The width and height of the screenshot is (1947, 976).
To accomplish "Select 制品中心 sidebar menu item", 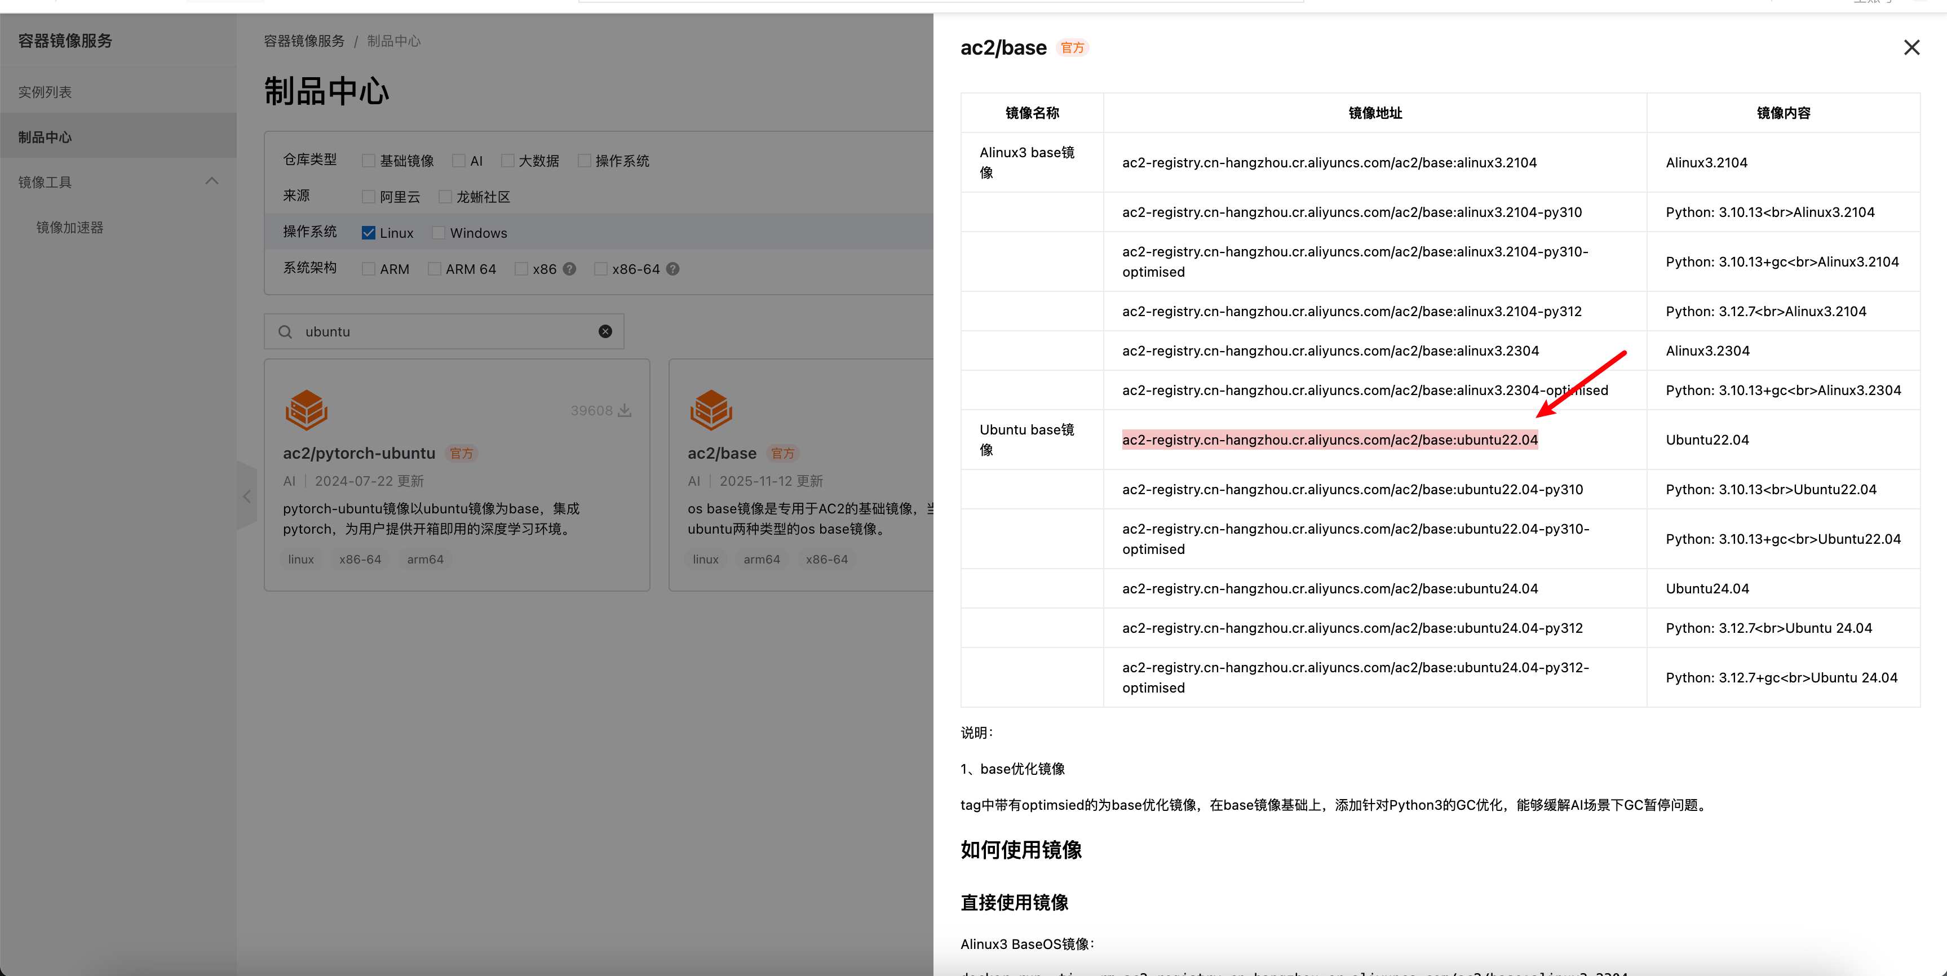I will click(45, 137).
